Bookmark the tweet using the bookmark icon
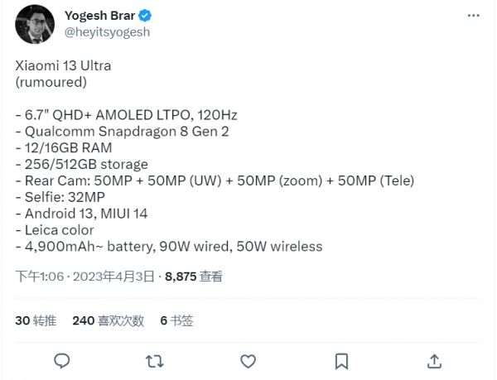 click(340, 361)
